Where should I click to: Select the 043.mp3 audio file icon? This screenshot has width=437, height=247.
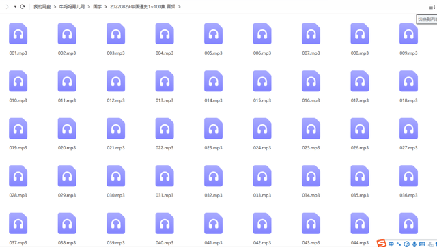[x=311, y=223]
